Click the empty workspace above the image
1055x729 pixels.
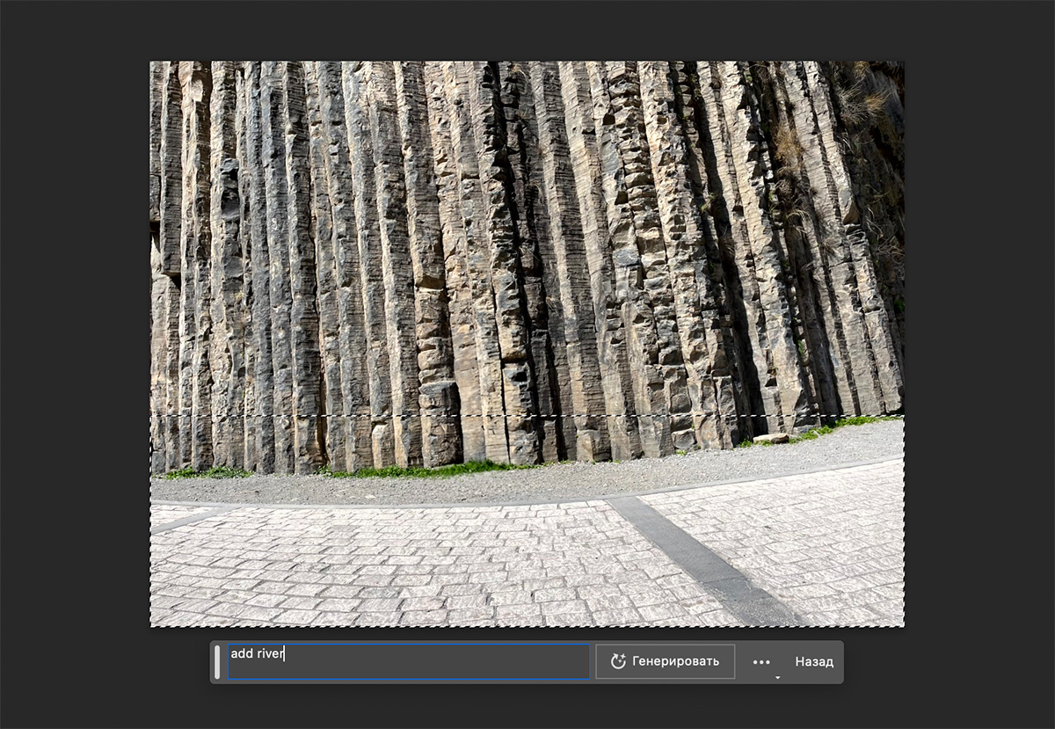click(527, 30)
